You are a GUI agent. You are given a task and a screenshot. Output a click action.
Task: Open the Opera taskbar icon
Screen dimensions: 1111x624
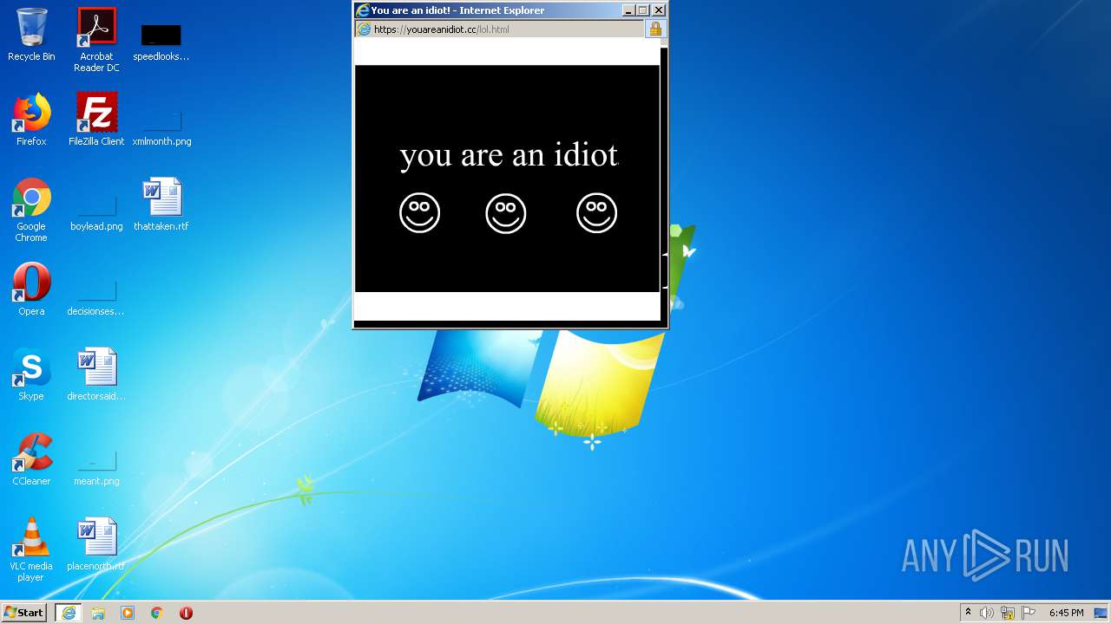(186, 613)
